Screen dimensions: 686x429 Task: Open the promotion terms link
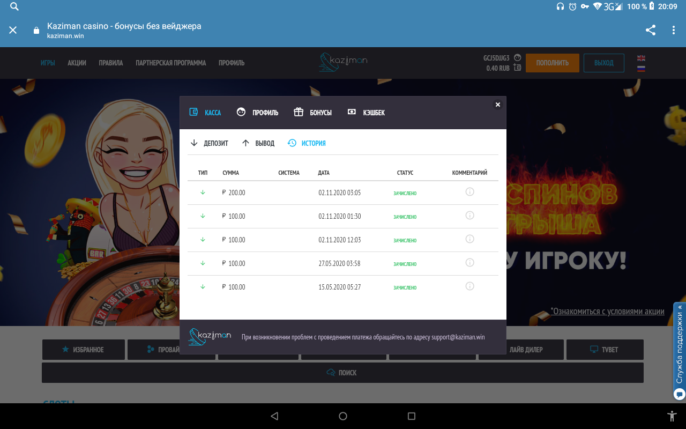coord(607,311)
